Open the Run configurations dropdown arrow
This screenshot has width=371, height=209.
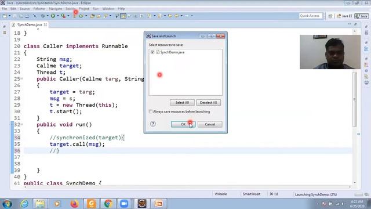[58, 16]
